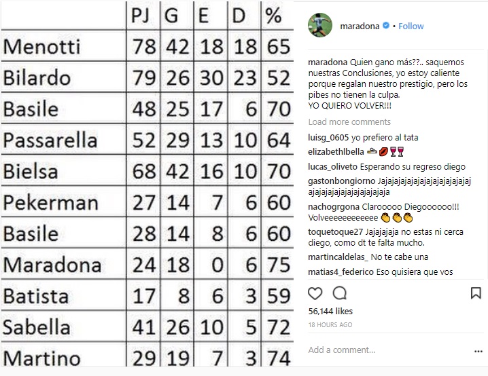Follow the maradona account

click(x=411, y=26)
